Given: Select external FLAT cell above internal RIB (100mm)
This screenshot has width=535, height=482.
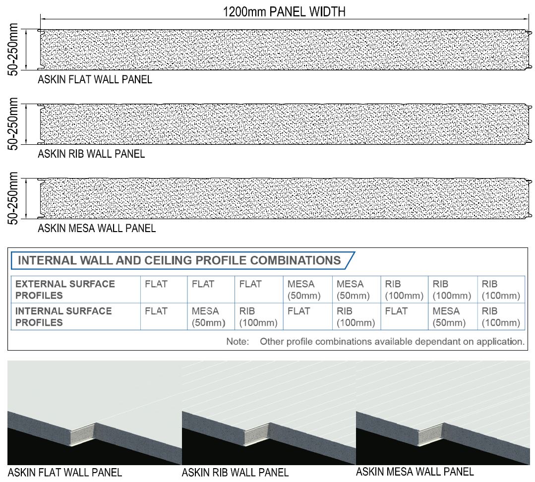Looking at the screenshot, I should (259, 290).
